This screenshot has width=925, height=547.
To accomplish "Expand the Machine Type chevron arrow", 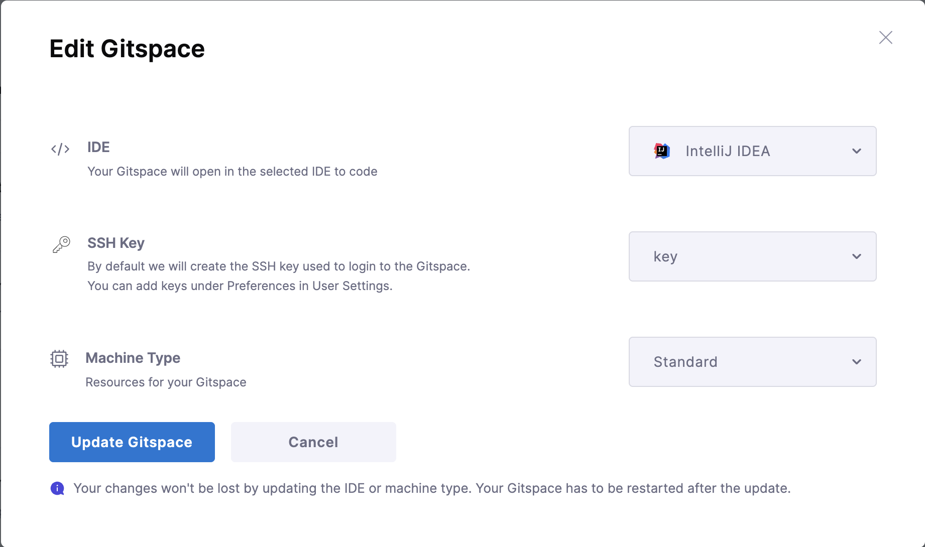I will (x=857, y=362).
